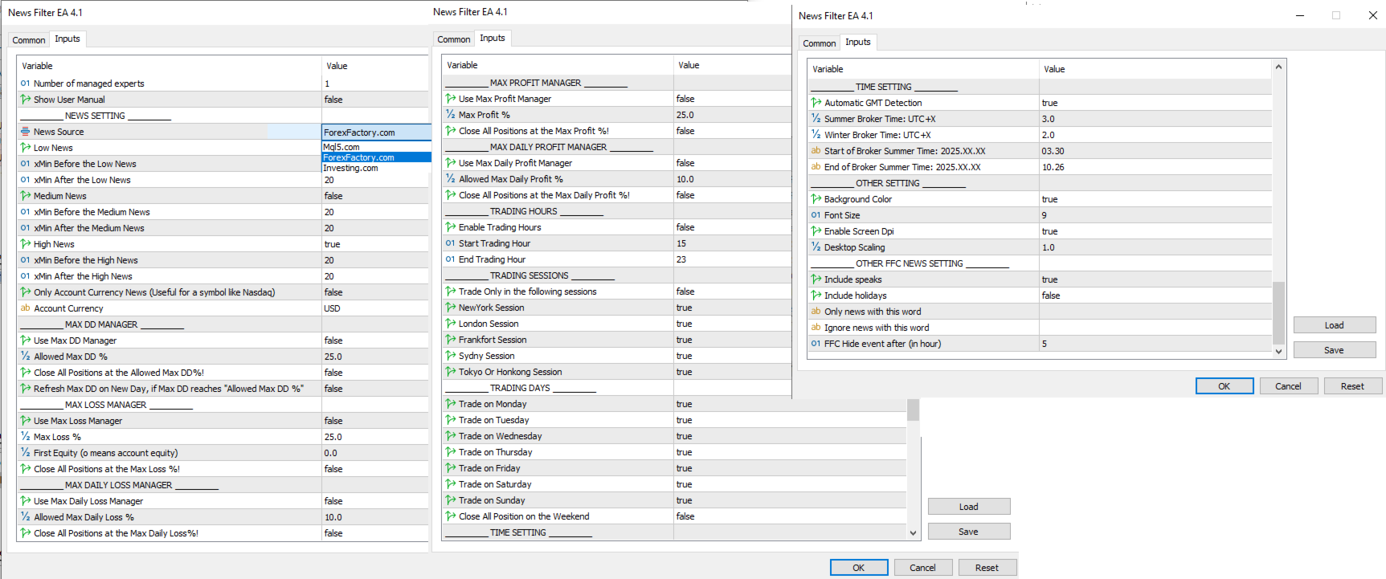The height and width of the screenshot is (579, 1386).
Task: Open the Inputs tab in middle window
Action: pos(493,38)
